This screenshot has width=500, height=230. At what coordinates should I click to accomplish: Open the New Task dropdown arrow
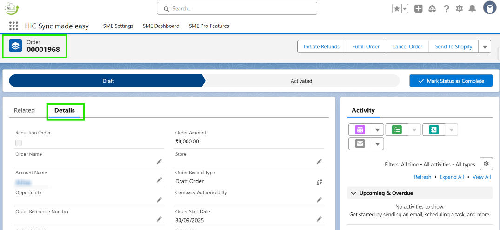414,130
